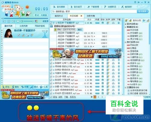The height and width of the screenshot is (122, 151).
Task: Toggle checkbox for 王心凌 song
Action: coord(51,77)
